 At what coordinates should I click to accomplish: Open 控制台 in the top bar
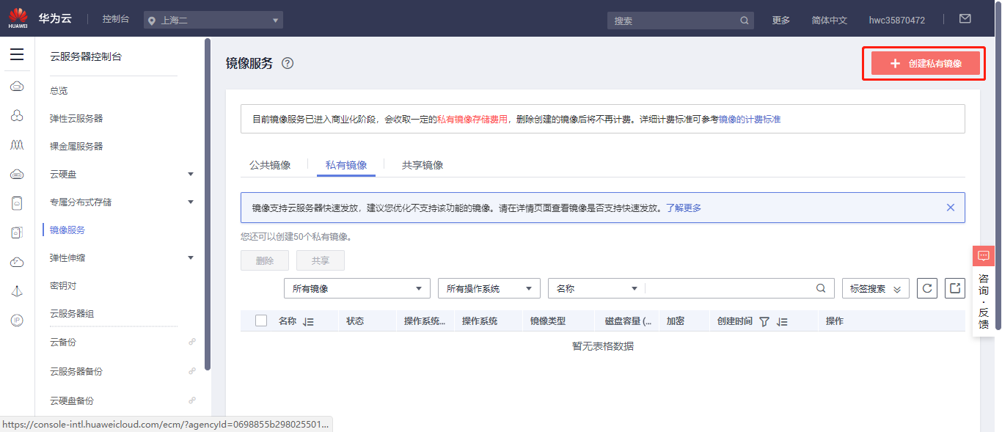116,19
